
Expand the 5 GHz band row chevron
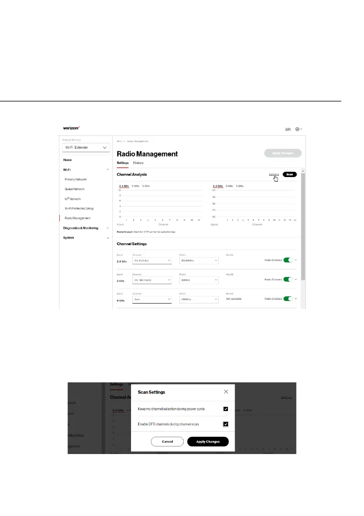point(297,279)
